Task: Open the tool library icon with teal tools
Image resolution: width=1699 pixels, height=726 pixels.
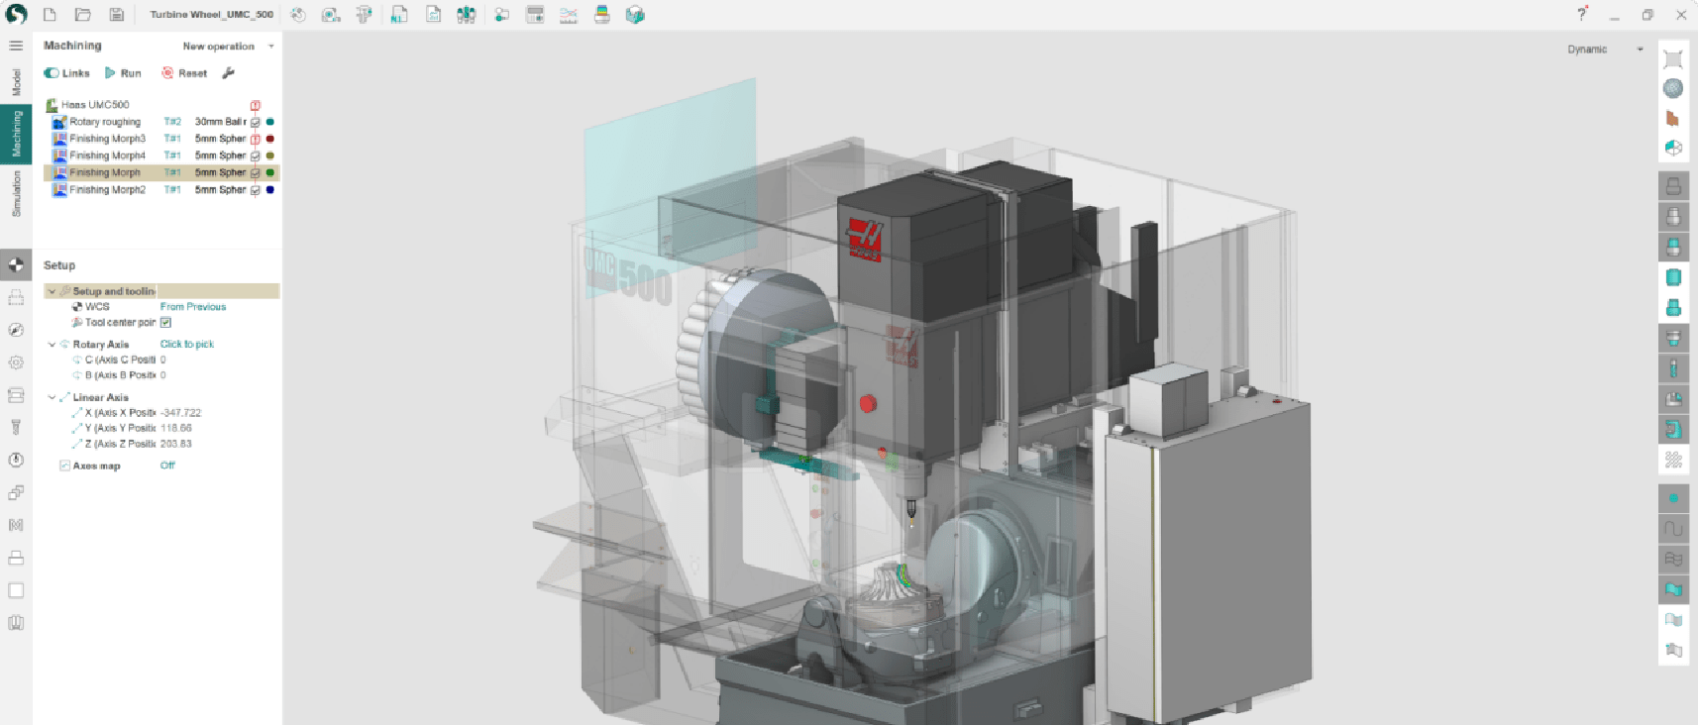Action: click(466, 15)
